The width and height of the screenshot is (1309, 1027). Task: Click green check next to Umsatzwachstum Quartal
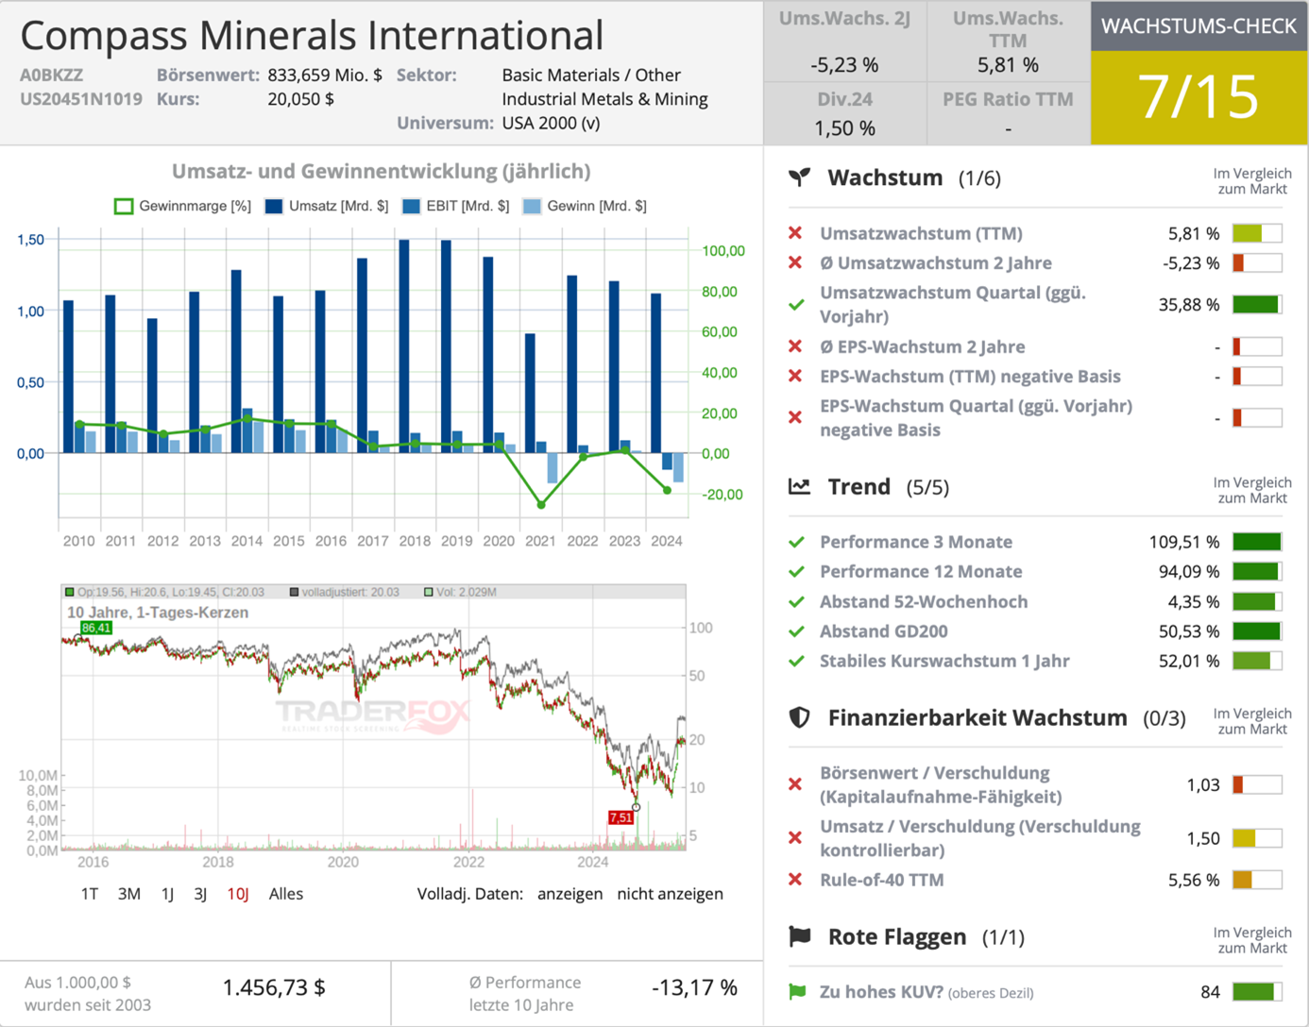(x=796, y=305)
